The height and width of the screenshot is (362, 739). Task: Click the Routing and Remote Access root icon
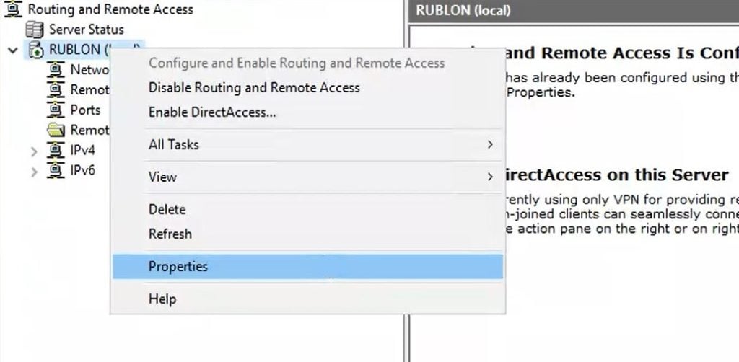(12, 10)
